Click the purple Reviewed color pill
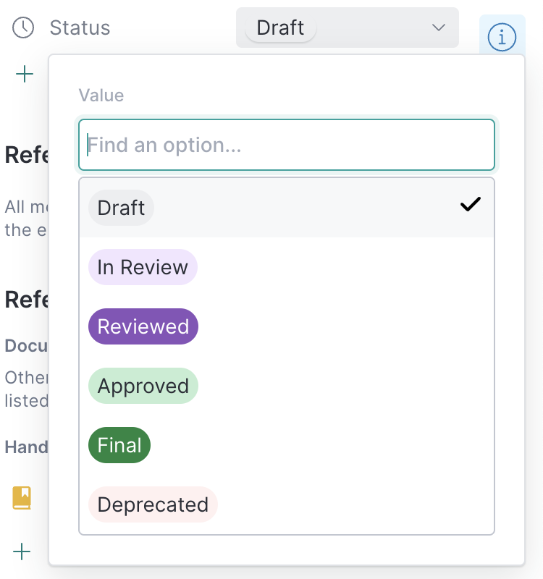The height and width of the screenshot is (579, 543). (143, 326)
